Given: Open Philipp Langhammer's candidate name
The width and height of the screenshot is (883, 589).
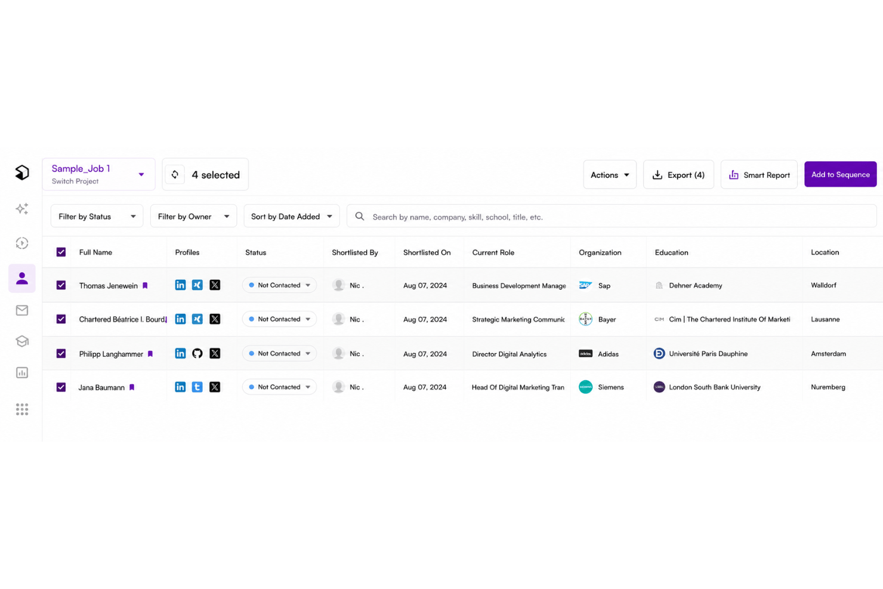Looking at the screenshot, I should (x=111, y=354).
